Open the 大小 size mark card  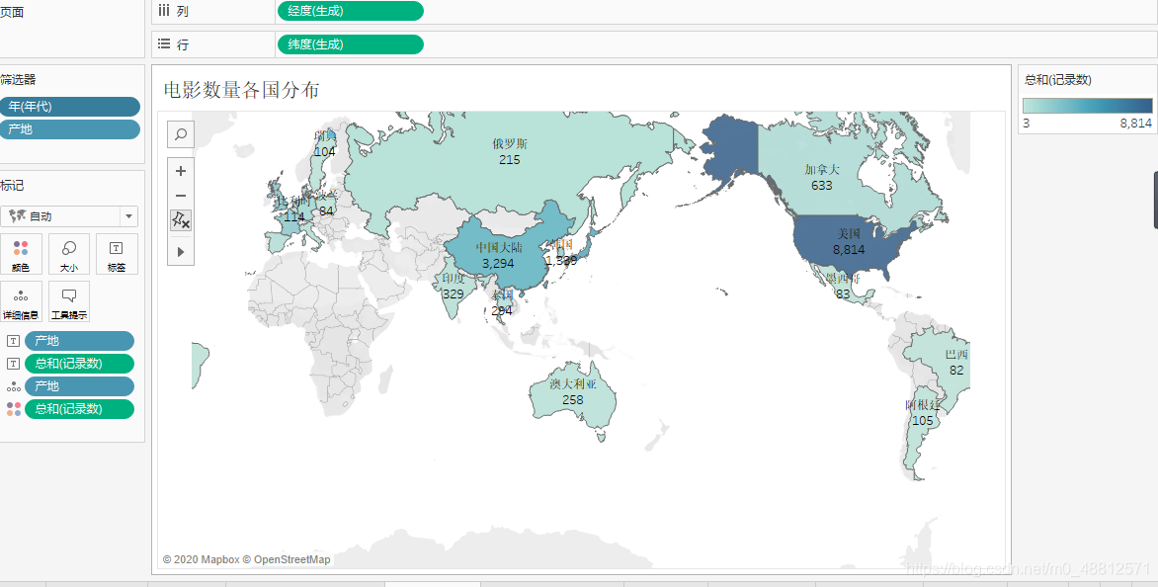coord(69,256)
